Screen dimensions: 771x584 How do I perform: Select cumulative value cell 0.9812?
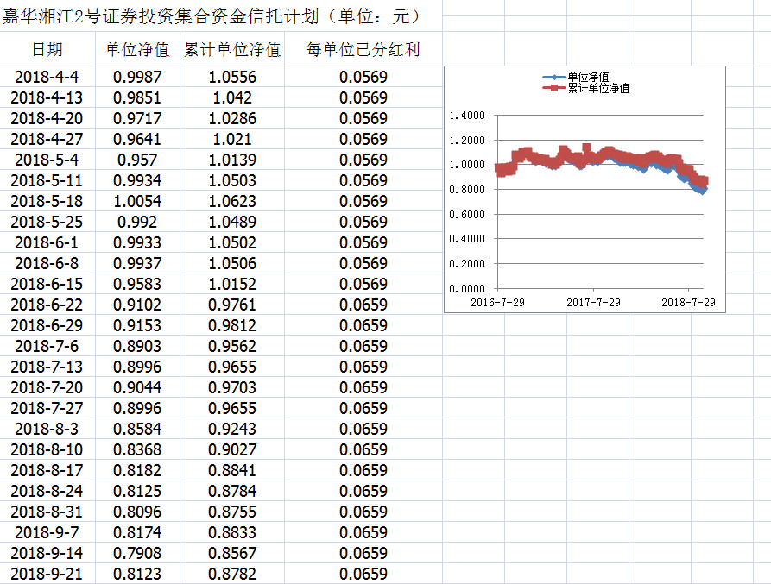(232, 325)
